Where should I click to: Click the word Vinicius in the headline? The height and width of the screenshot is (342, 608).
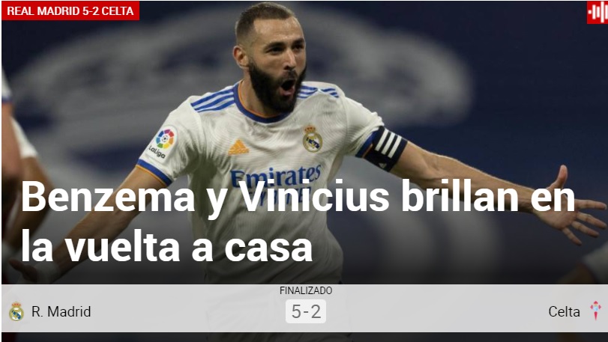[313, 196]
